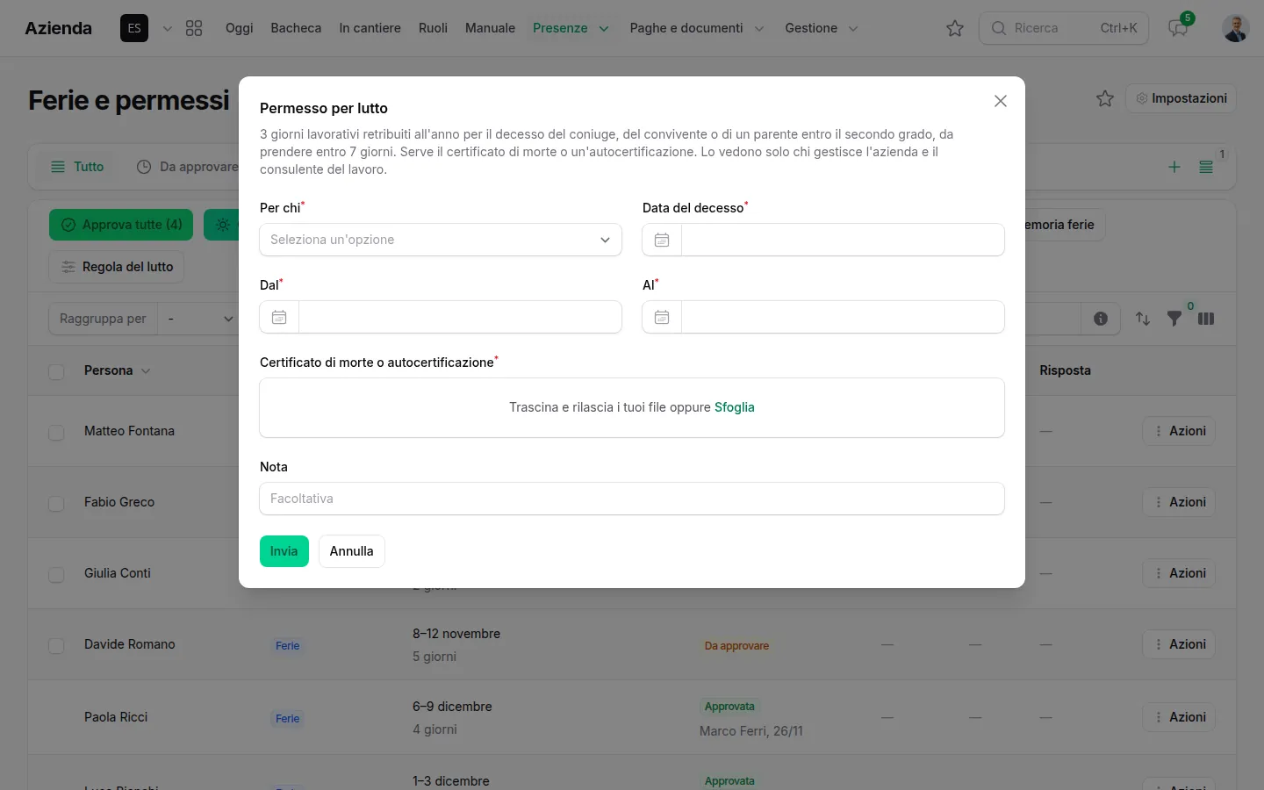Open Bacheca in the navigation

pyautogui.click(x=296, y=28)
